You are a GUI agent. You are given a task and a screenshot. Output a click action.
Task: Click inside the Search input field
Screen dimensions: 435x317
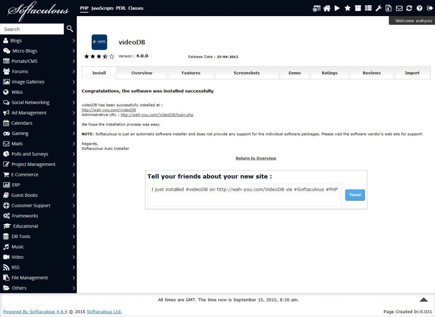[32, 29]
